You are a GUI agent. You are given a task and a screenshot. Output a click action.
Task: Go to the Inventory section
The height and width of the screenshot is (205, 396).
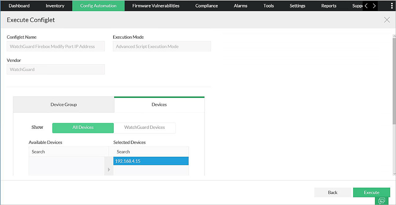(x=55, y=6)
